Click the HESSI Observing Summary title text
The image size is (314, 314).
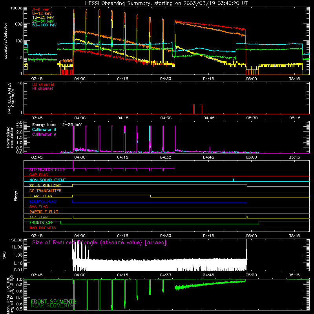click(x=166, y=4)
